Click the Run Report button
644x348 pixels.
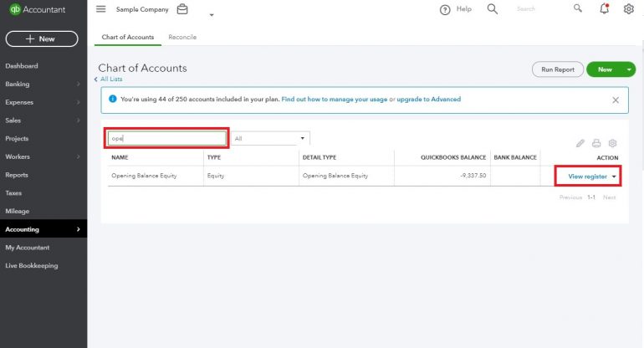(557, 69)
